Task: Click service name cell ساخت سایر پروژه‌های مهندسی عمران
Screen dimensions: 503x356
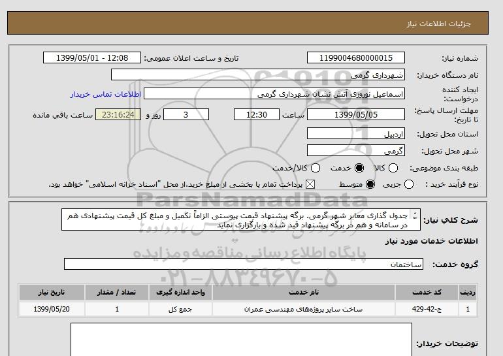Action: [304, 309]
